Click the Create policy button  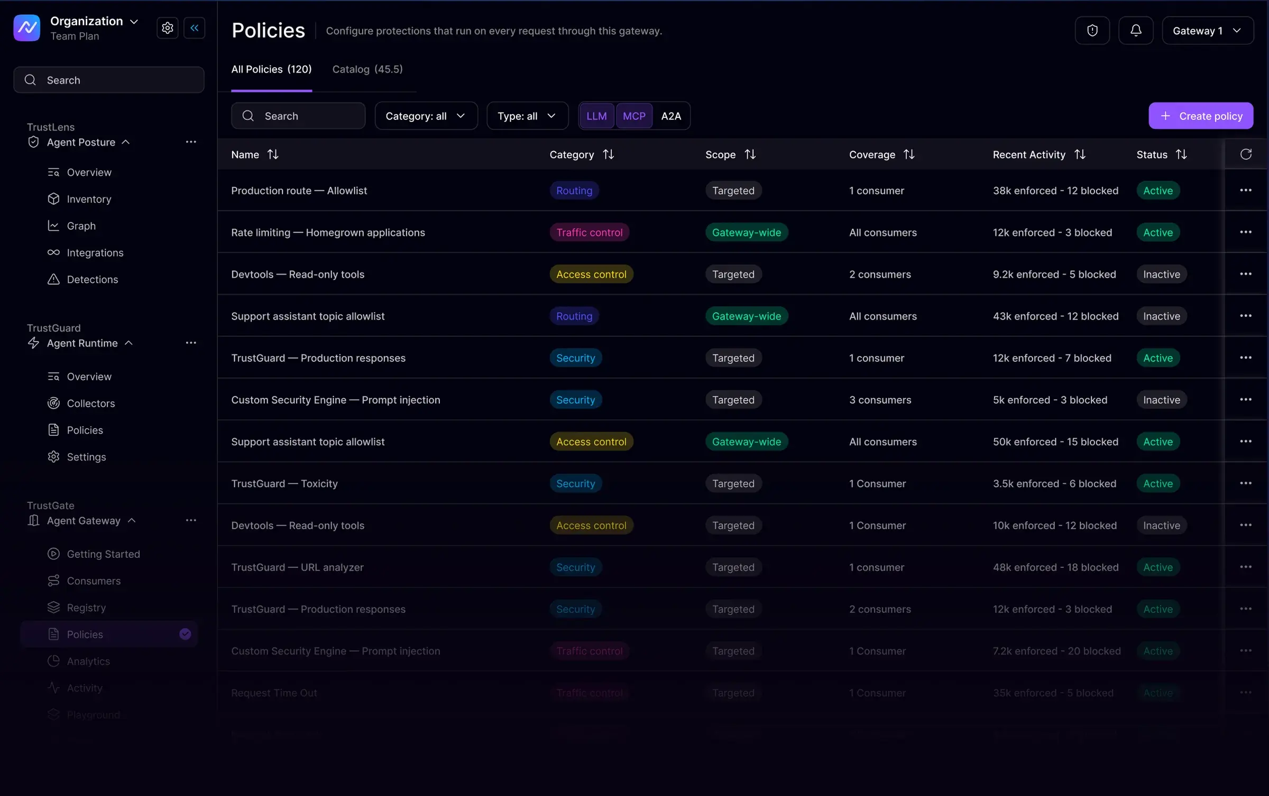click(1201, 116)
